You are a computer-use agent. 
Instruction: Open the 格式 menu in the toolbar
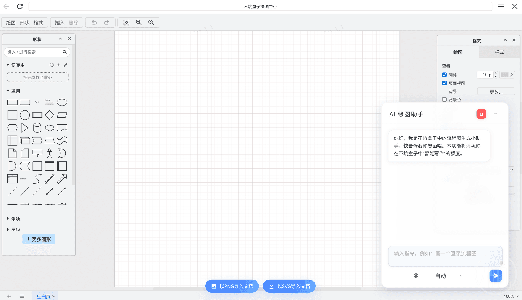pos(38,23)
